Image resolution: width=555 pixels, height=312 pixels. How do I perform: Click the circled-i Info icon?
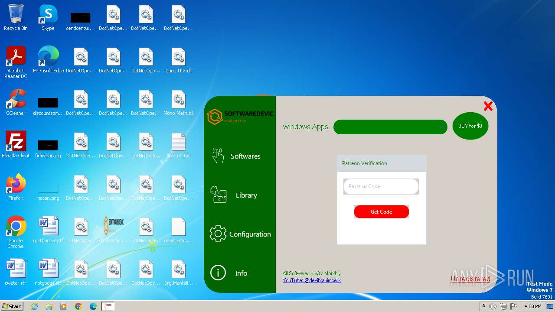[218, 273]
